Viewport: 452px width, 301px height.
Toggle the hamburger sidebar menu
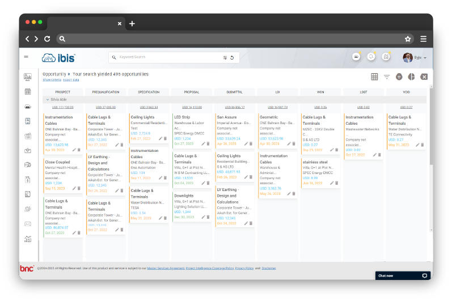pos(26,57)
